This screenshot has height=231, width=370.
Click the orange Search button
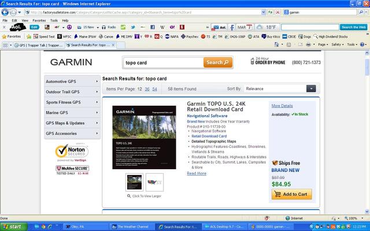click(217, 62)
